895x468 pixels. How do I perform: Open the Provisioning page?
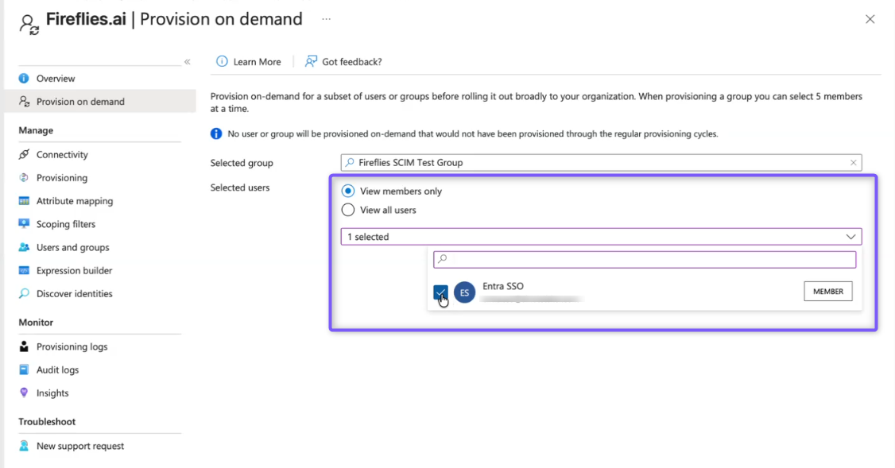tap(62, 178)
